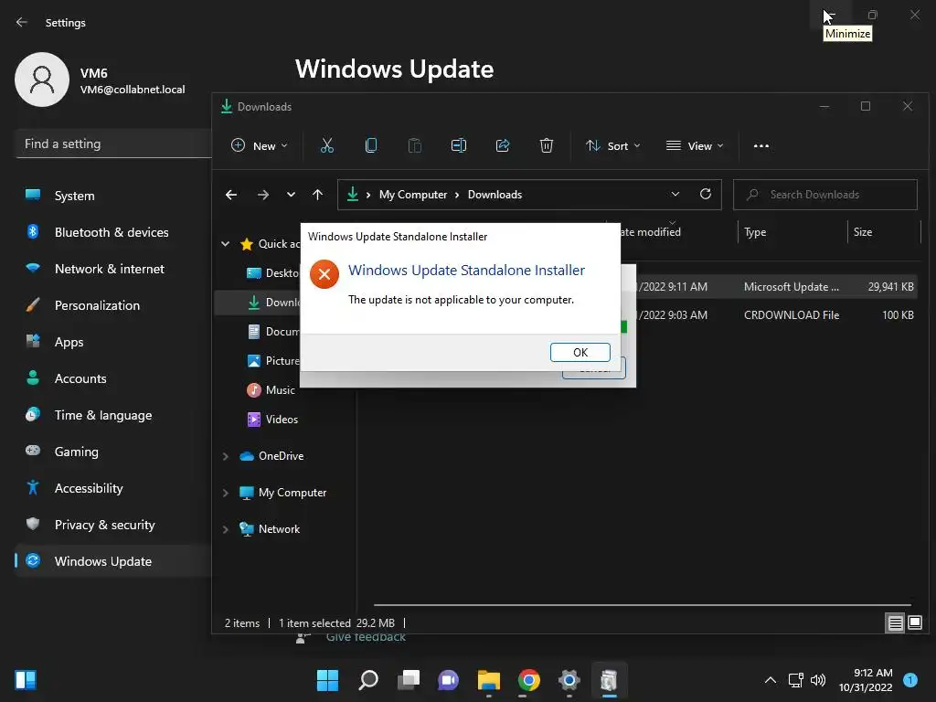936x702 pixels.
Task: Open Widgets from the taskbar corner
Action: click(26, 680)
